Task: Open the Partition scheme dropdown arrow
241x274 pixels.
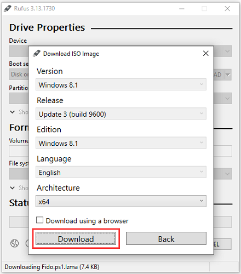Action: pos(227,99)
